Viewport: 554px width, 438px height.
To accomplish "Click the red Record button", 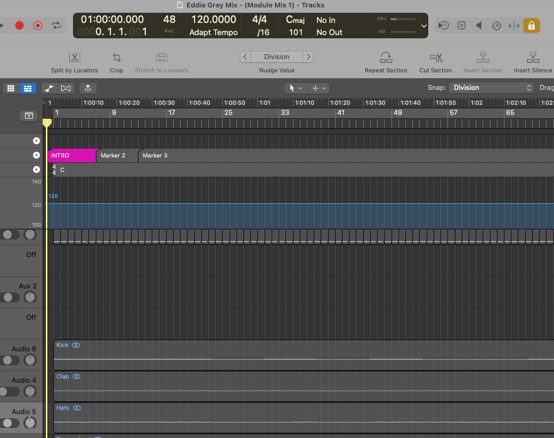I will 19,26.
